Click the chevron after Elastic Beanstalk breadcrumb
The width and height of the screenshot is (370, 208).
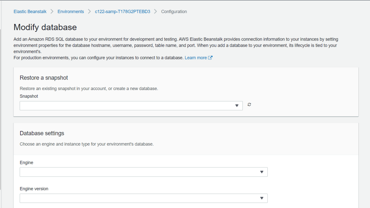(52, 12)
